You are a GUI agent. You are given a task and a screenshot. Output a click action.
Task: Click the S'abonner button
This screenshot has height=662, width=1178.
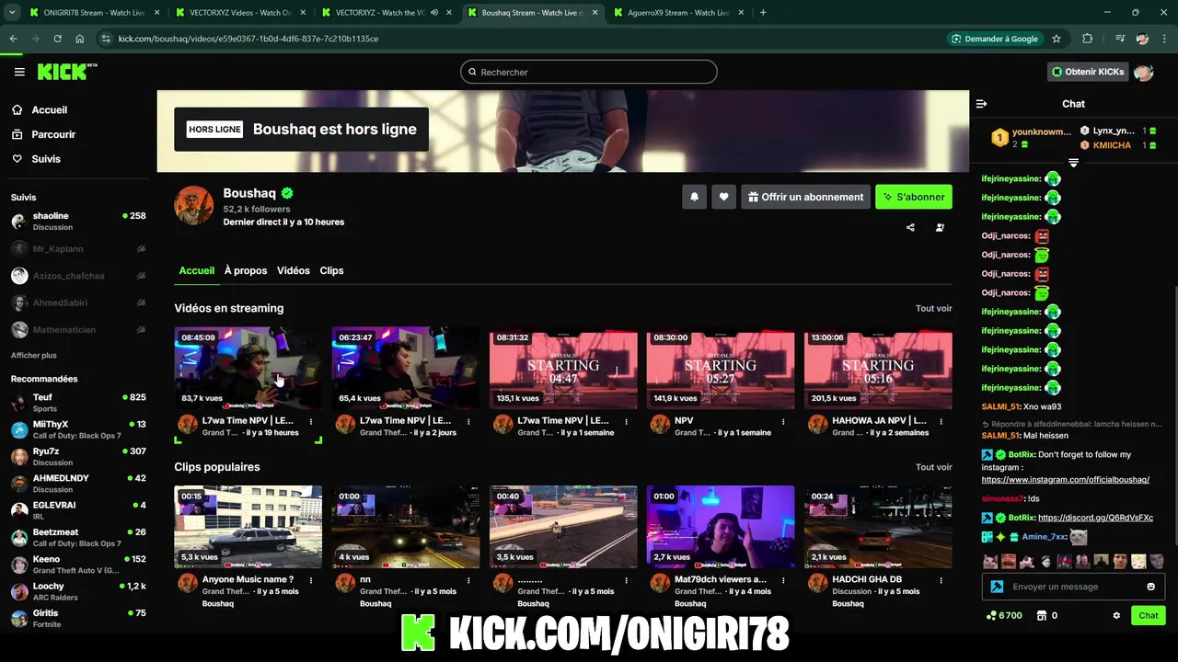pyautogui.click(x=914, y=197)
